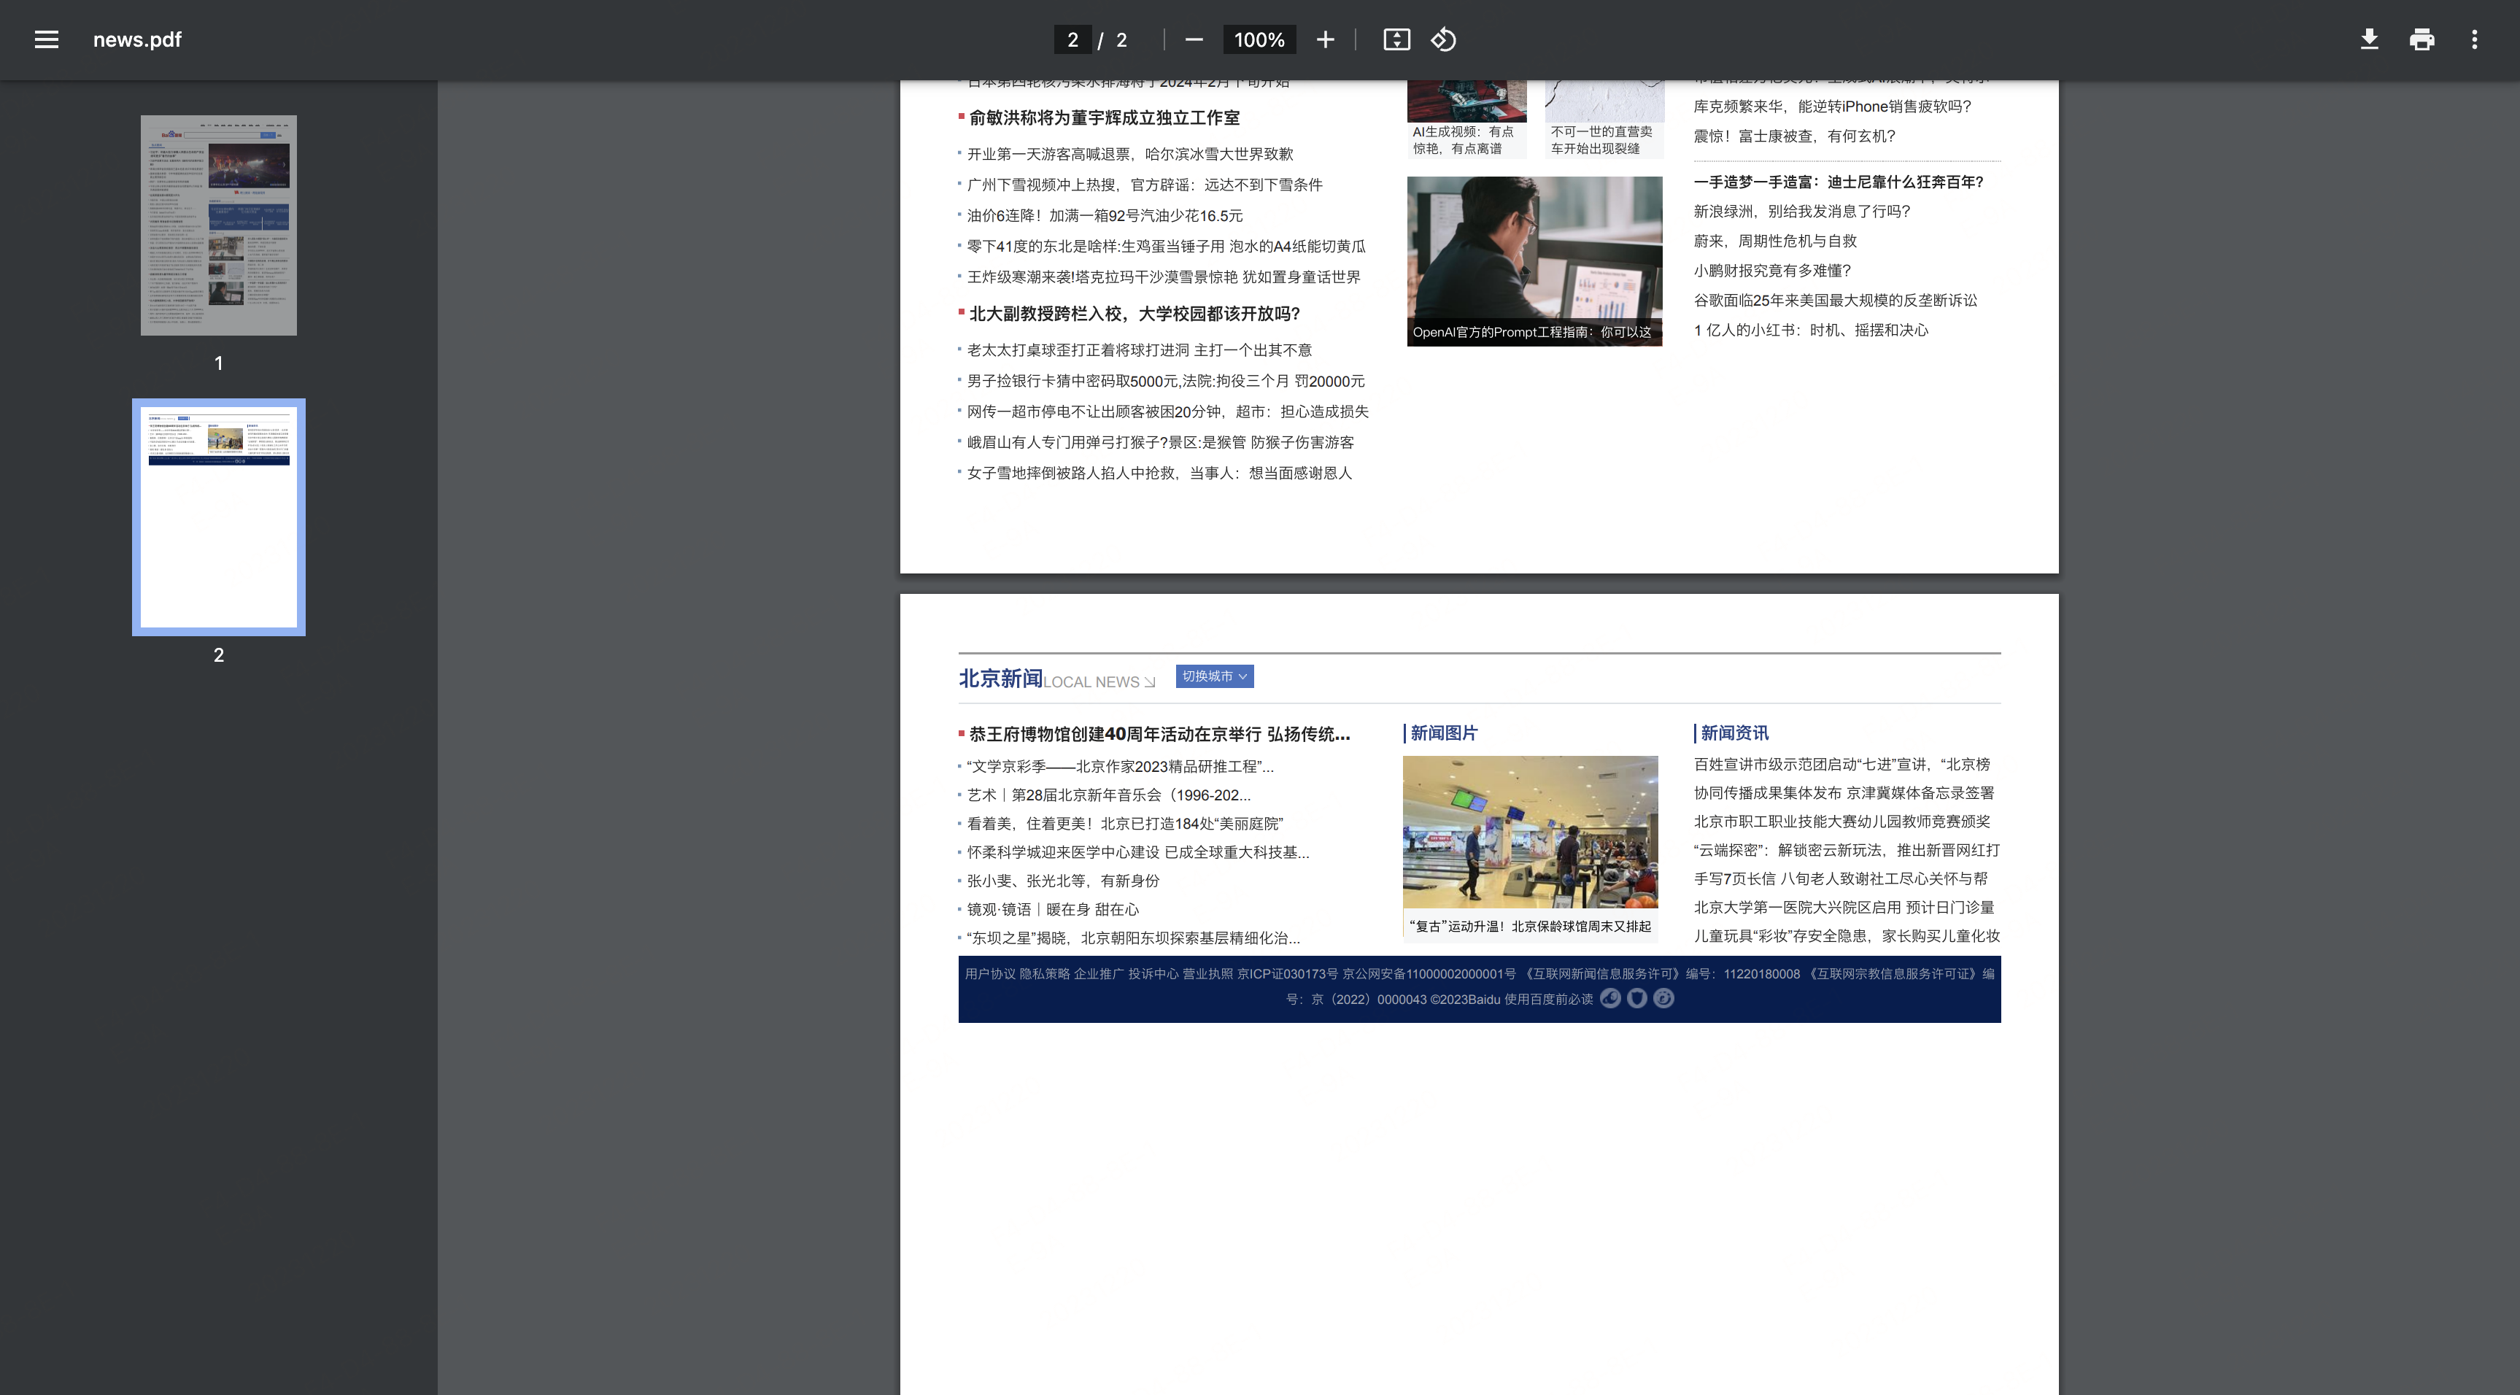
Task: Open 东坝之星揭晓 news item
Action: tap(1134, 937)
